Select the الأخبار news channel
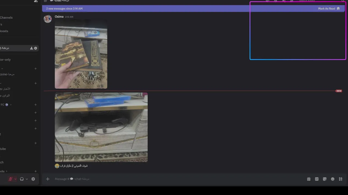 click(x=5, y=89)
